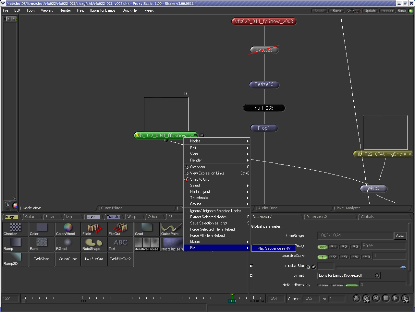The width and height of the screenshot is (415, 312).
Task: Click the Auto timeRange button
Action: 400,235
